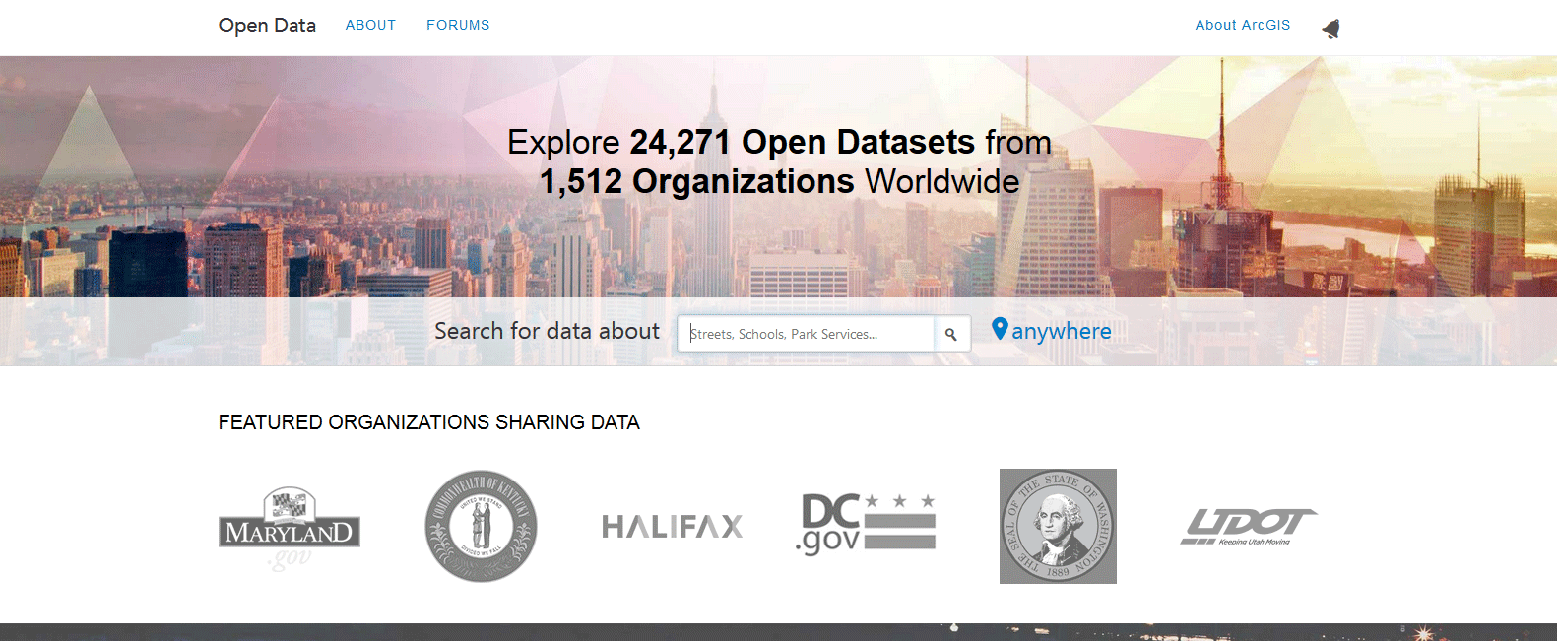Go to the ABOUT page

coord(370,25)
